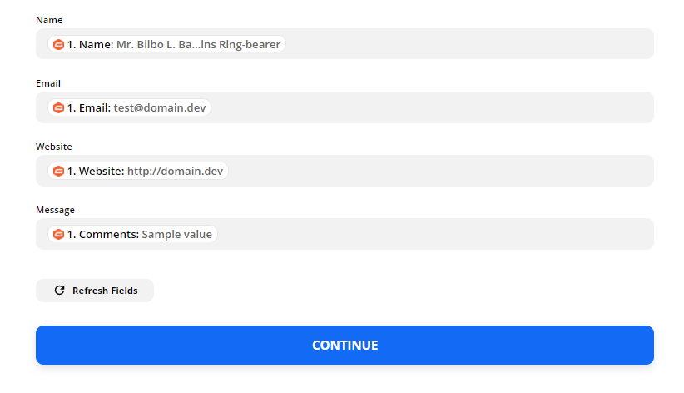Select the '1. Email: test@domain.dev' pill
Viewport: 684px width, 393px height.
click(x=130, y=107)
